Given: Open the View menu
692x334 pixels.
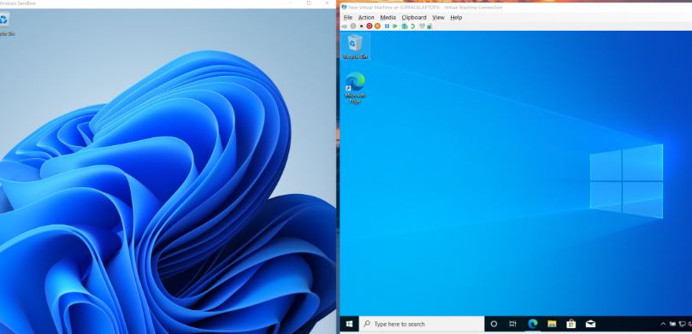Looking at the screenshot, I should pyautogui.click(x=438, y=17).
